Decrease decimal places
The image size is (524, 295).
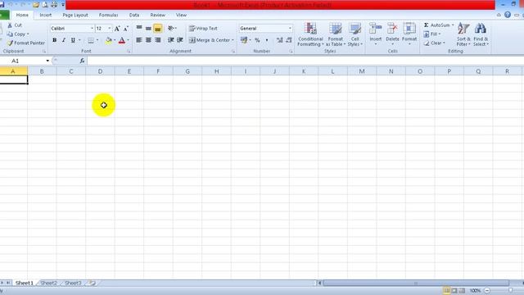pyautogui.click(x=289, y=40)
